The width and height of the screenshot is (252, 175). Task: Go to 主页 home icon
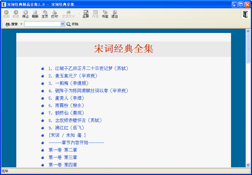[x=45, y=12]
